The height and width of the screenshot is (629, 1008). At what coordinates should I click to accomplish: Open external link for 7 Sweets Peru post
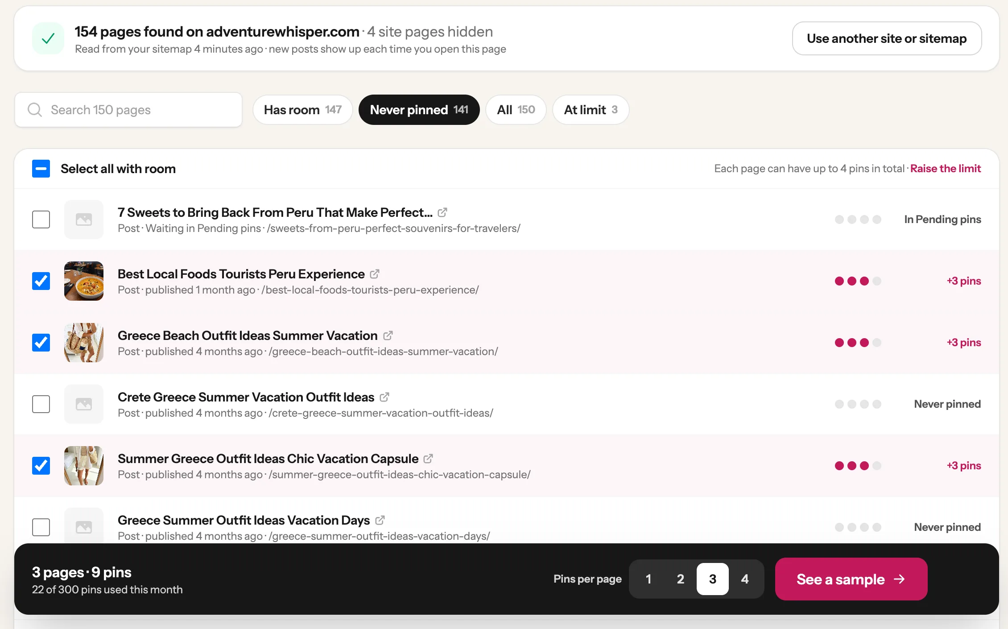click(x=442, y=212)
